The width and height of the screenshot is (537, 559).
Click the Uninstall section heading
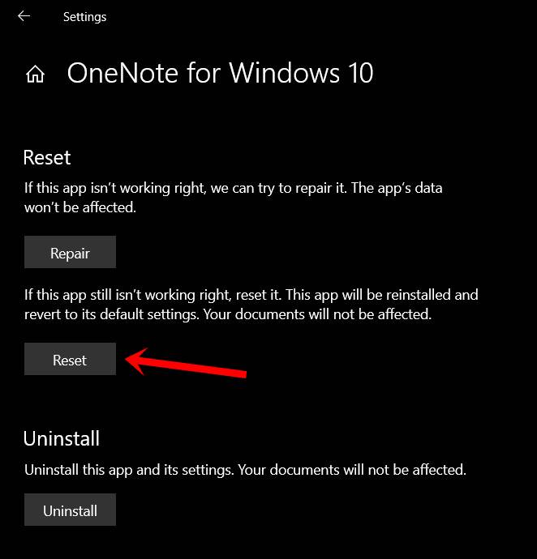(62, 438)
